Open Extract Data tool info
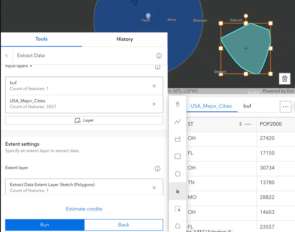The width and height of the screenshot is (295, 232). 159,56
